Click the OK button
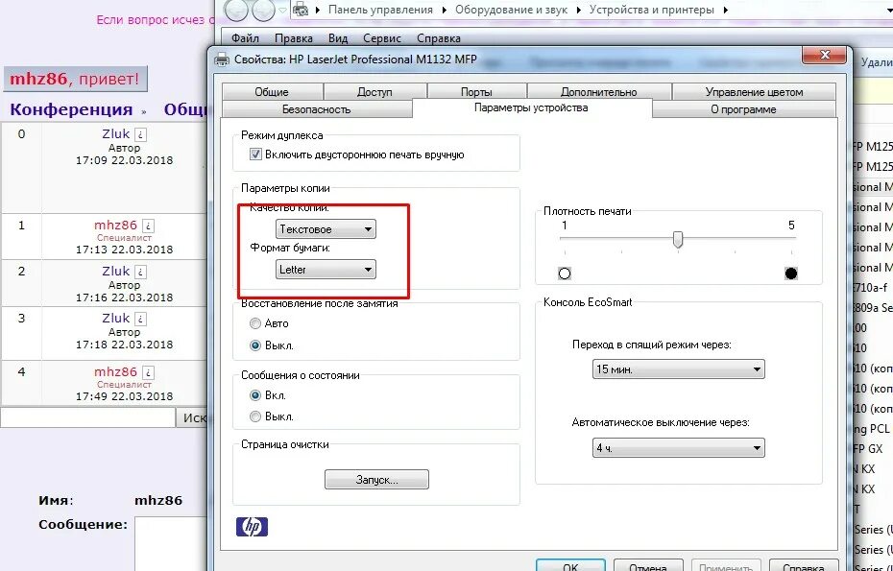This screenshot has height=571, width=893. coord(570,565)
